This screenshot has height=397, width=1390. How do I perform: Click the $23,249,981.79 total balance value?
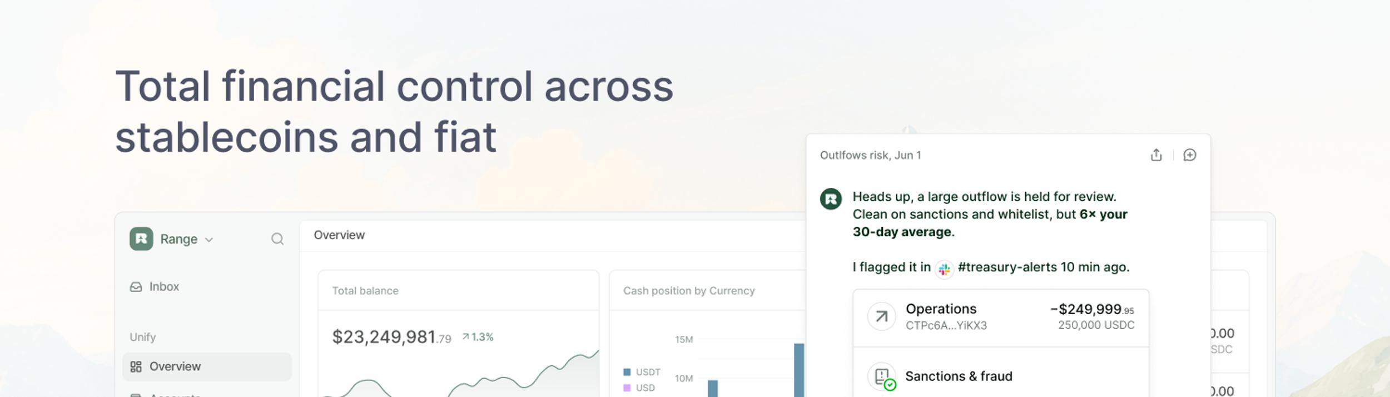pyautogui.click(x=391, y=337)
